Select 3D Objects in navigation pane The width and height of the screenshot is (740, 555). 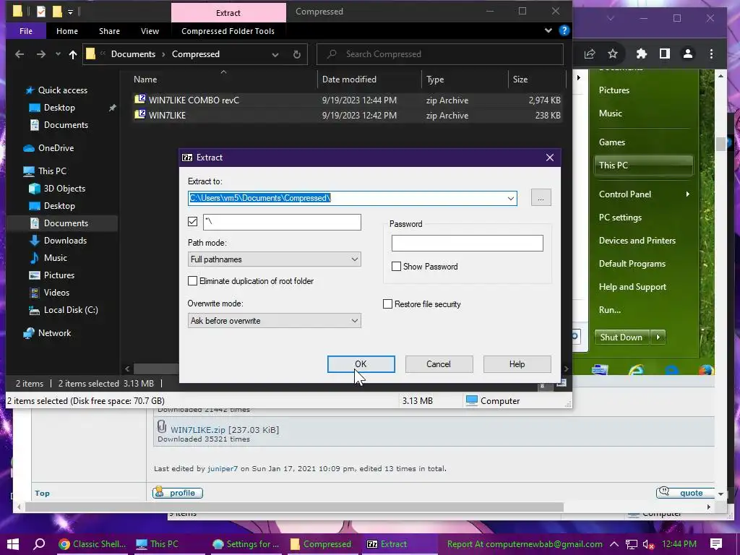tap(64, 189)
